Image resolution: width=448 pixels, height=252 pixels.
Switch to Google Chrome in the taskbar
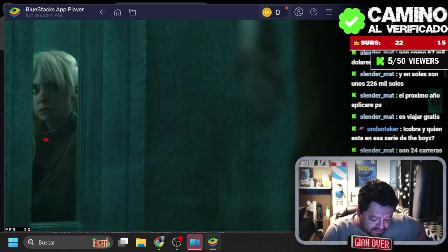159,242
